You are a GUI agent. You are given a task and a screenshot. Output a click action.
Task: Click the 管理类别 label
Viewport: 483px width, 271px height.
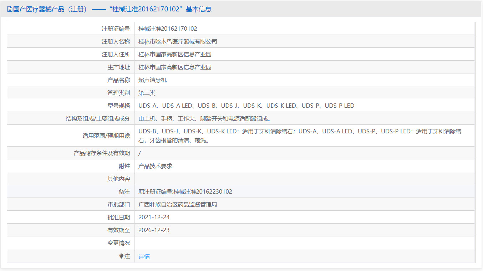point(119,93)
